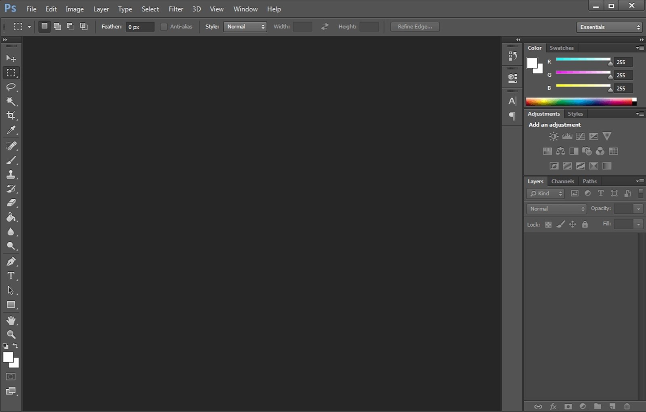Toggle Lock all on the Layers panel

[585, 225]
